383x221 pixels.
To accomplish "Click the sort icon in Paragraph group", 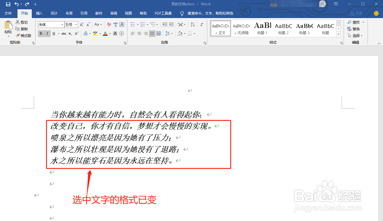I will (192, 24).
